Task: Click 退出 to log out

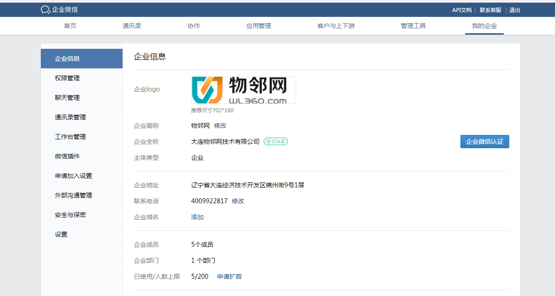Action: tap(515, 10)
